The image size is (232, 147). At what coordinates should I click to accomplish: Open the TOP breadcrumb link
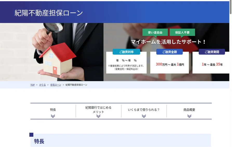[32, 85]
